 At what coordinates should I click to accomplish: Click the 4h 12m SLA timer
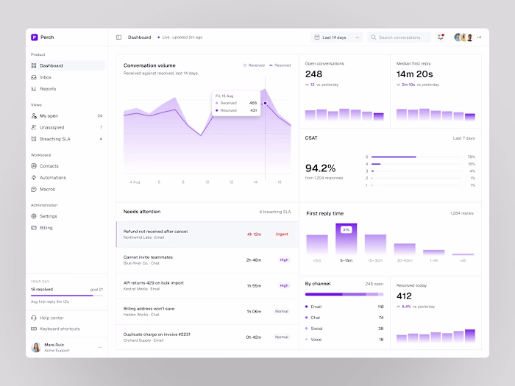click(255, 235)
